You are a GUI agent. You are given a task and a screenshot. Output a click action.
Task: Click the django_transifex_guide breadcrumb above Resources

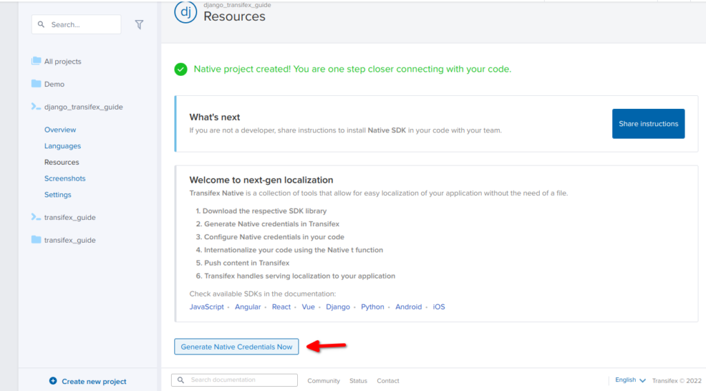tap(237, 5)
